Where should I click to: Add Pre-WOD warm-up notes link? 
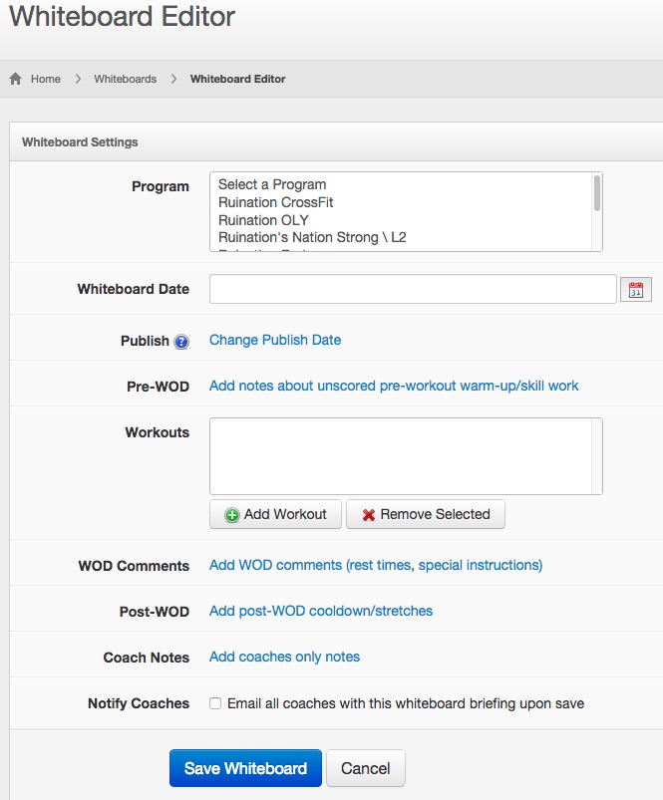pos(394,386)
